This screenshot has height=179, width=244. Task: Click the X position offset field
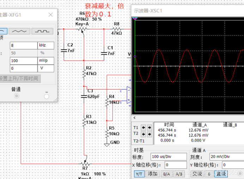[176, 165]
